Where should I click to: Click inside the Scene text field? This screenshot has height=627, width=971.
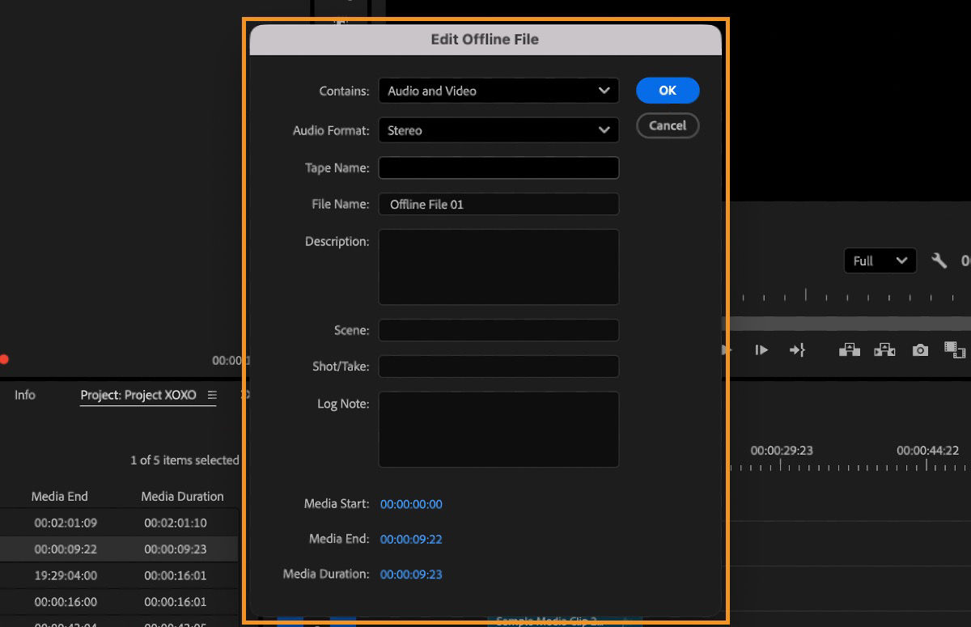point(498,330)
